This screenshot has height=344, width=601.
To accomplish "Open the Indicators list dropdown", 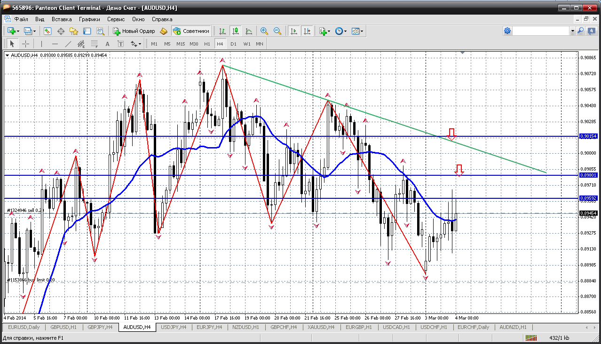I will 324,31.
